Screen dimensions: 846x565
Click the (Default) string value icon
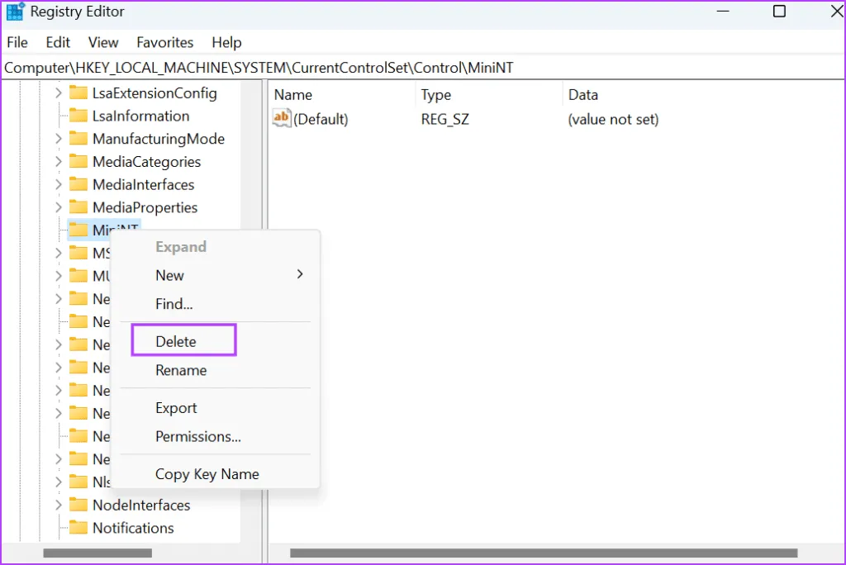[x=282, y=119]
